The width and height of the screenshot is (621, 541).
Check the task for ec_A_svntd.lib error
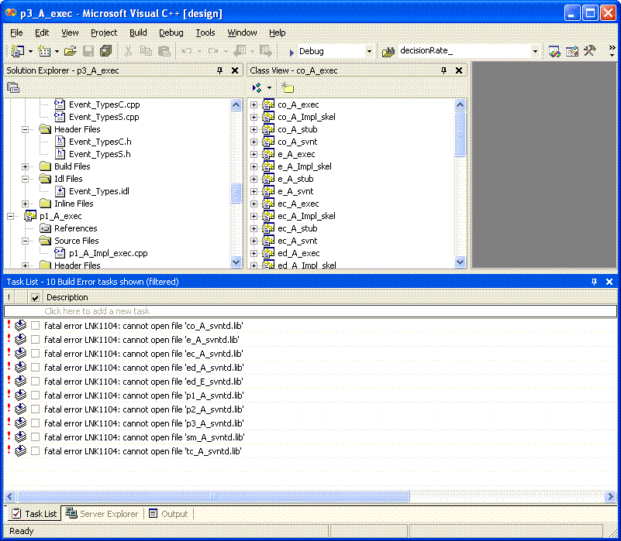(x=35, y=353)
